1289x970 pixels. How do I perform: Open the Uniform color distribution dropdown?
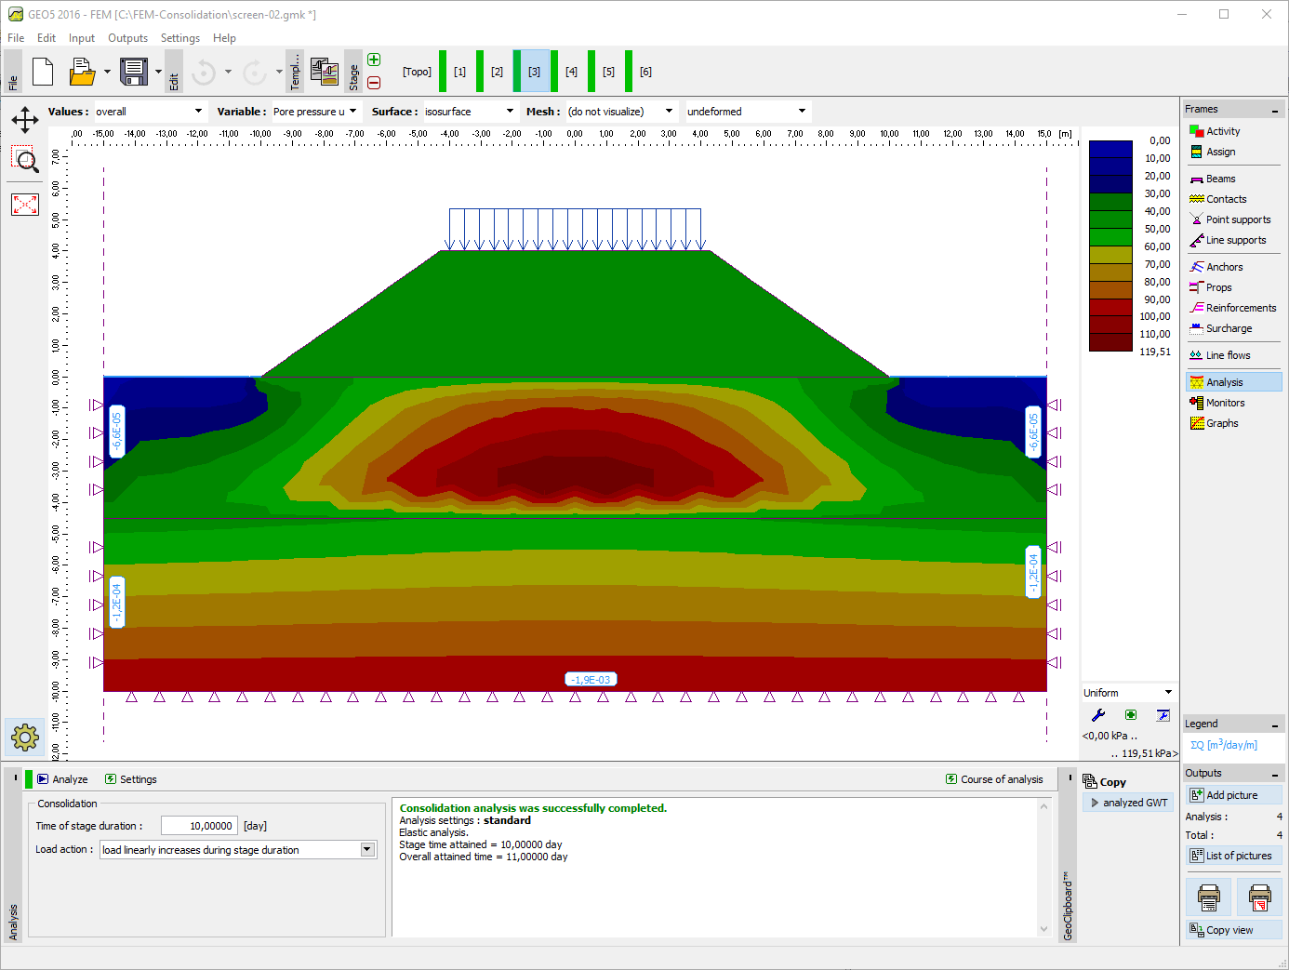[x=1128, y=691]
